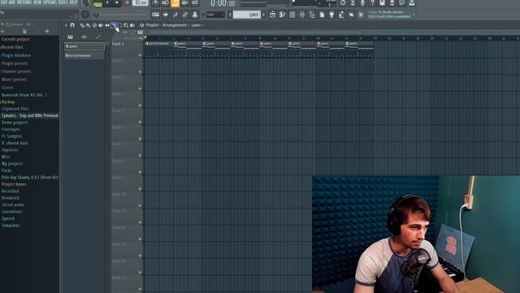Open the PATTERNS menu
This screenshot has width=520, height=293.
pyautogui.click(x=24, y=2)
